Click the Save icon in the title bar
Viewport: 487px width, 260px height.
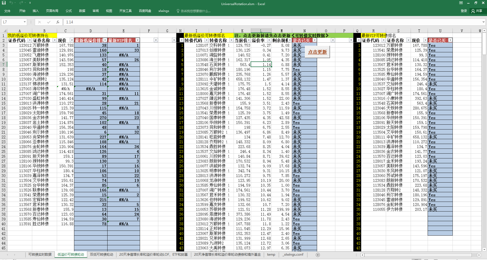[x=4, y=3]
